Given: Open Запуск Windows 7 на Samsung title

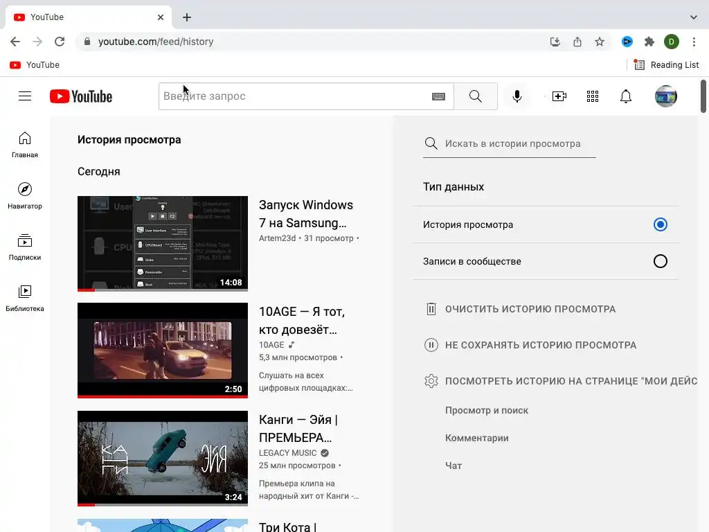Looking at the screenshot, I should (x=305, y=214).
